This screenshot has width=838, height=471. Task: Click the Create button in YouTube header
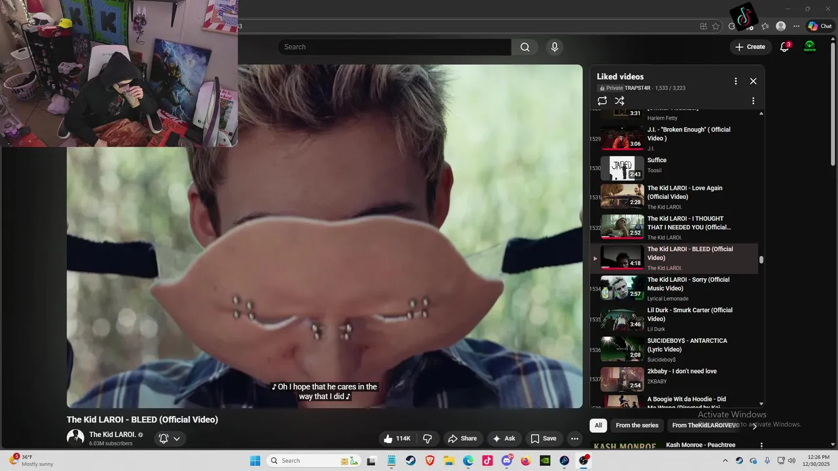pos(750,46)
